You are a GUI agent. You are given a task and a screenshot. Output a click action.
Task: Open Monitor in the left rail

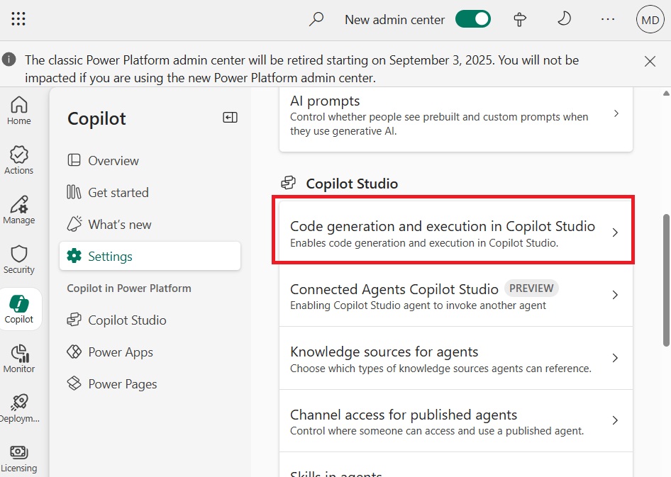click(19, 359)
